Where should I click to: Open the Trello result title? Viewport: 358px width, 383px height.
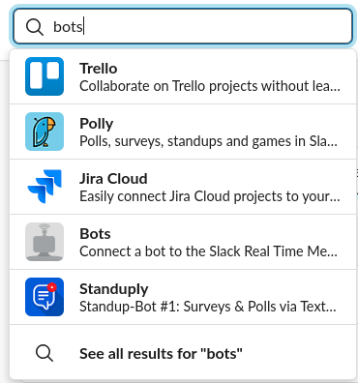point(99,69)
